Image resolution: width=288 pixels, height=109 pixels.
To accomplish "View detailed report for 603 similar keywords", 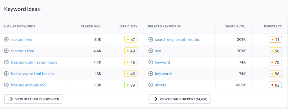I will [33, 99].
